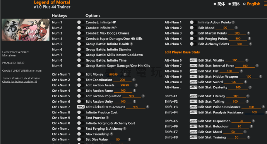The image size is (267, 144).
Task: Click the Edit Contribution value field
Action: 122,80
